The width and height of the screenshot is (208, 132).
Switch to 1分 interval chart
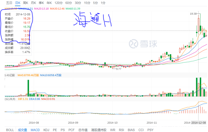[103, 3]
